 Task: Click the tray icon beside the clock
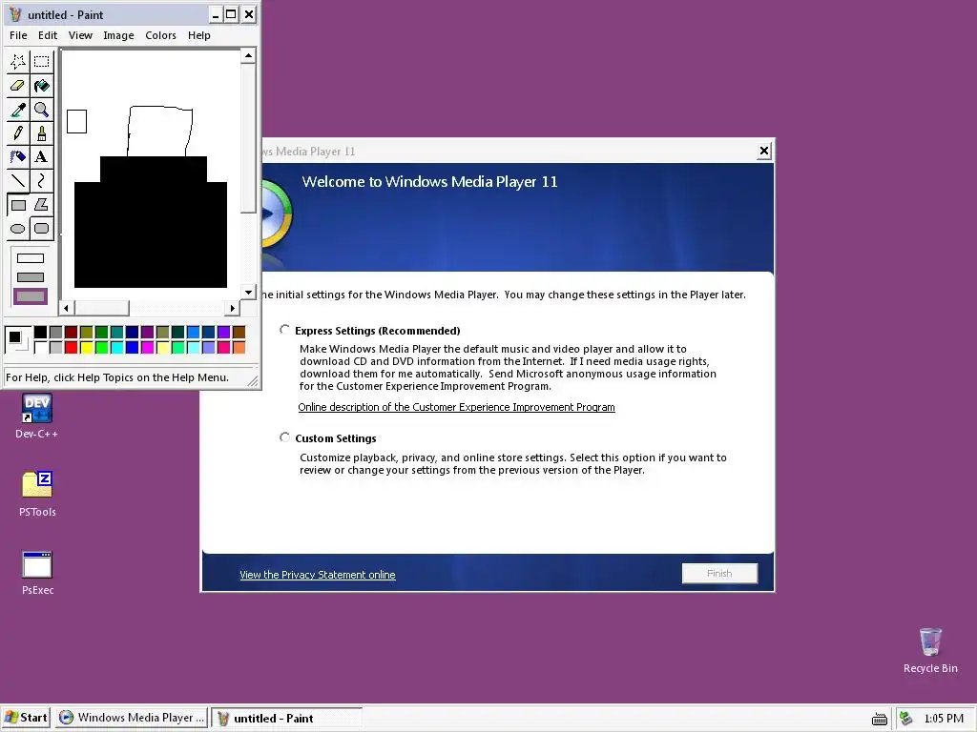tap(906, 719)
